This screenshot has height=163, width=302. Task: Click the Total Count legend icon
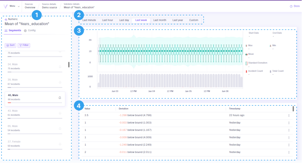coord(270,71)
